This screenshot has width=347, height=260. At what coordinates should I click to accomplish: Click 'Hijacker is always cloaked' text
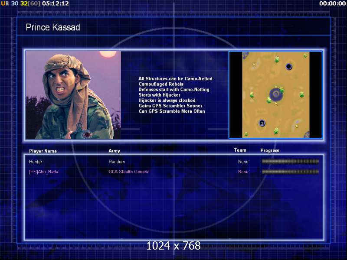click(167, 101)
